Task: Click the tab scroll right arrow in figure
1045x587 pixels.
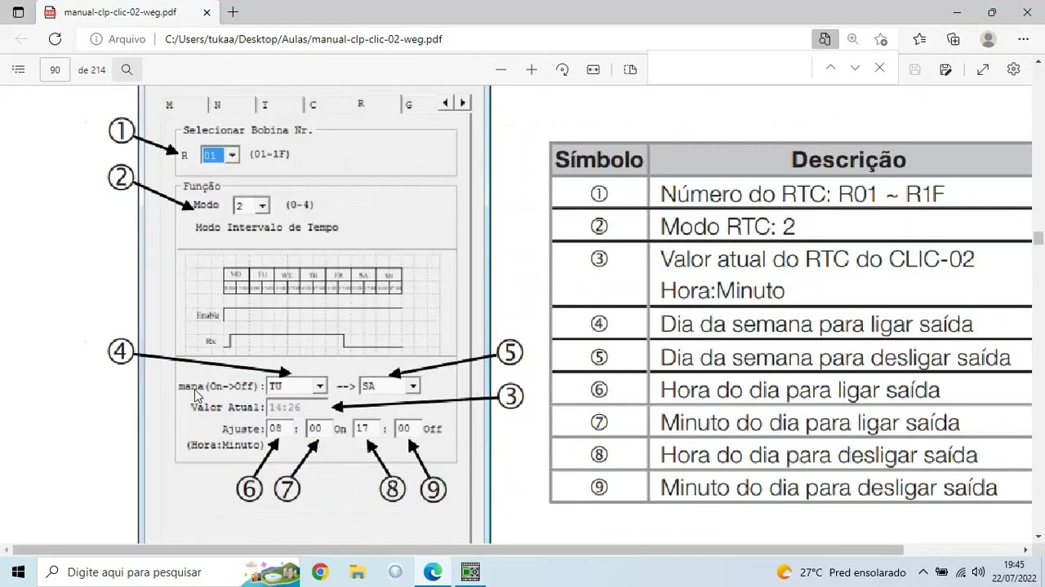Action: click(x=463, y=103)
